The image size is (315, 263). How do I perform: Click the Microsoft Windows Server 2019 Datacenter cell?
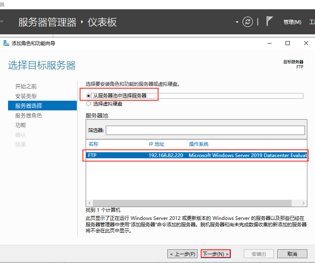(247, 155)
